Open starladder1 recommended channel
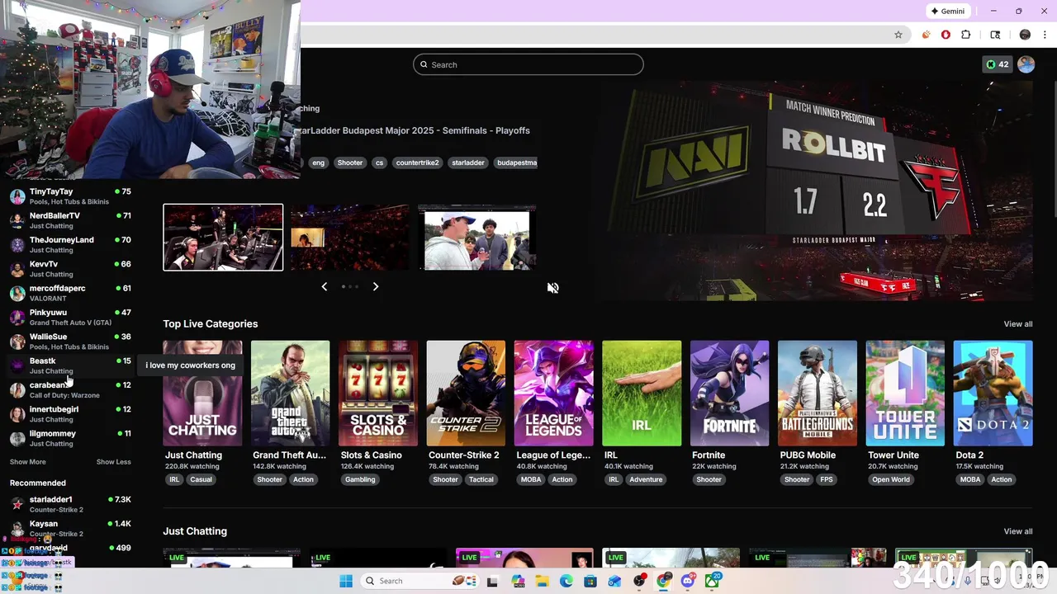Screen dimensions: 1057x594 70,504
